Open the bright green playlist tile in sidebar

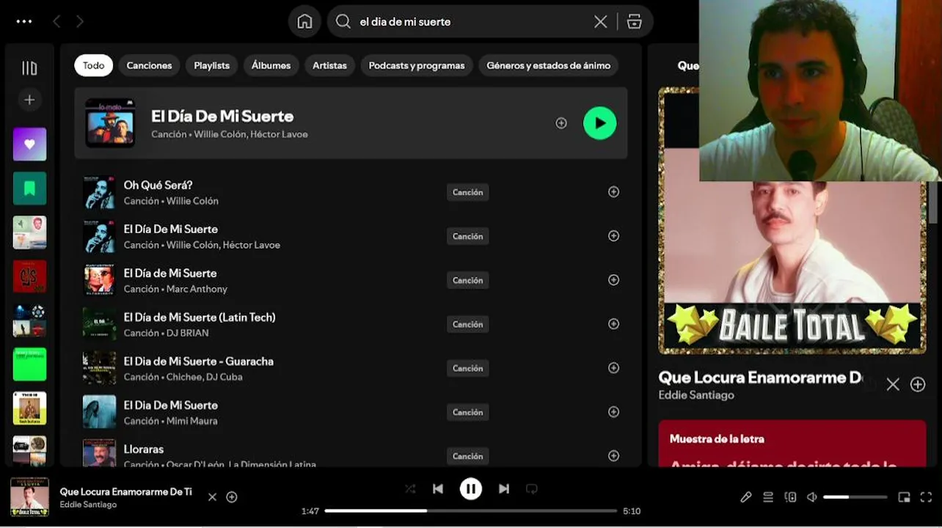[29, 364]
